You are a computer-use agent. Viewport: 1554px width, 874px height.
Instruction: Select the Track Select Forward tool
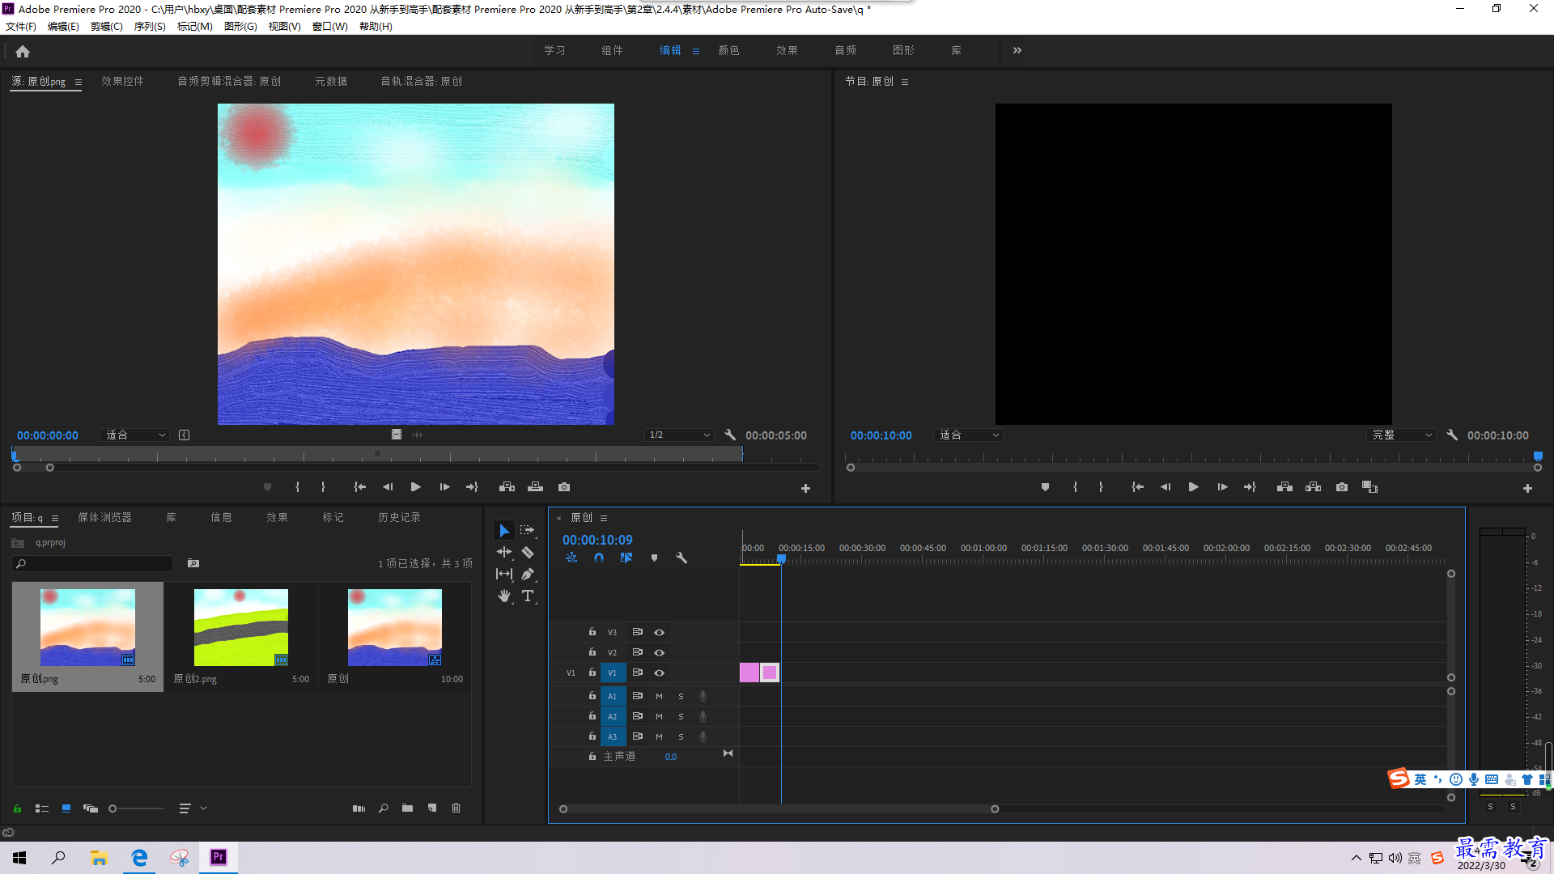(528, 530)
